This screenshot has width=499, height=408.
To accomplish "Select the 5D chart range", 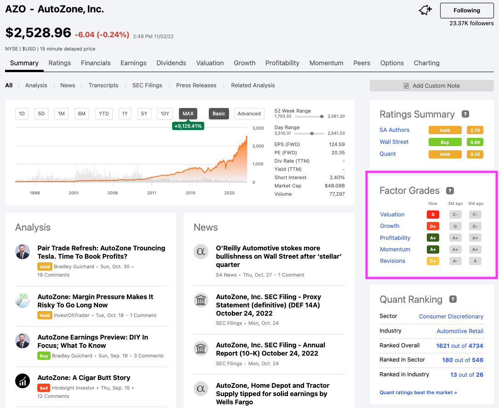I will (x=41, y=113).
